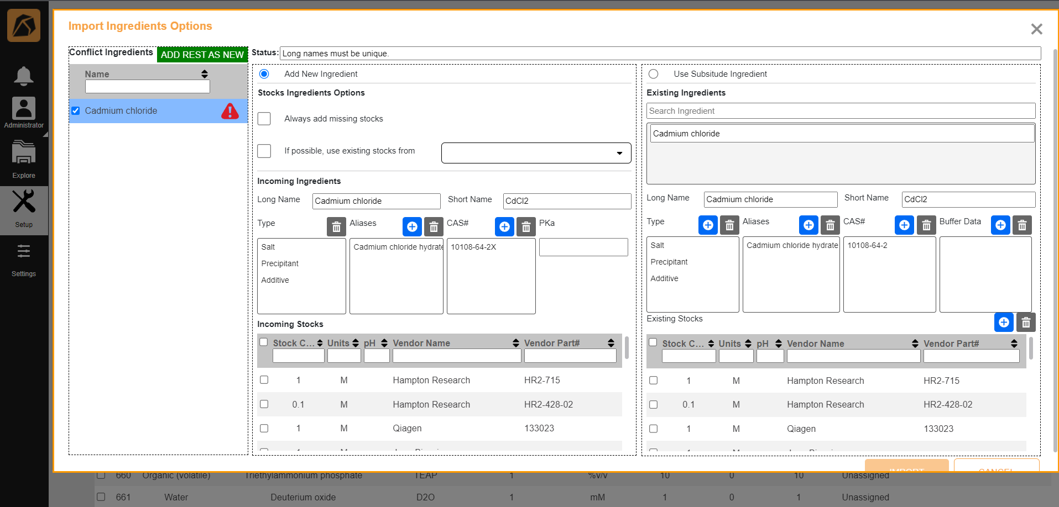Check existing stock row HR2-715
The image size is (1059, 507).
pyautogui.click(x=654, y=381)
